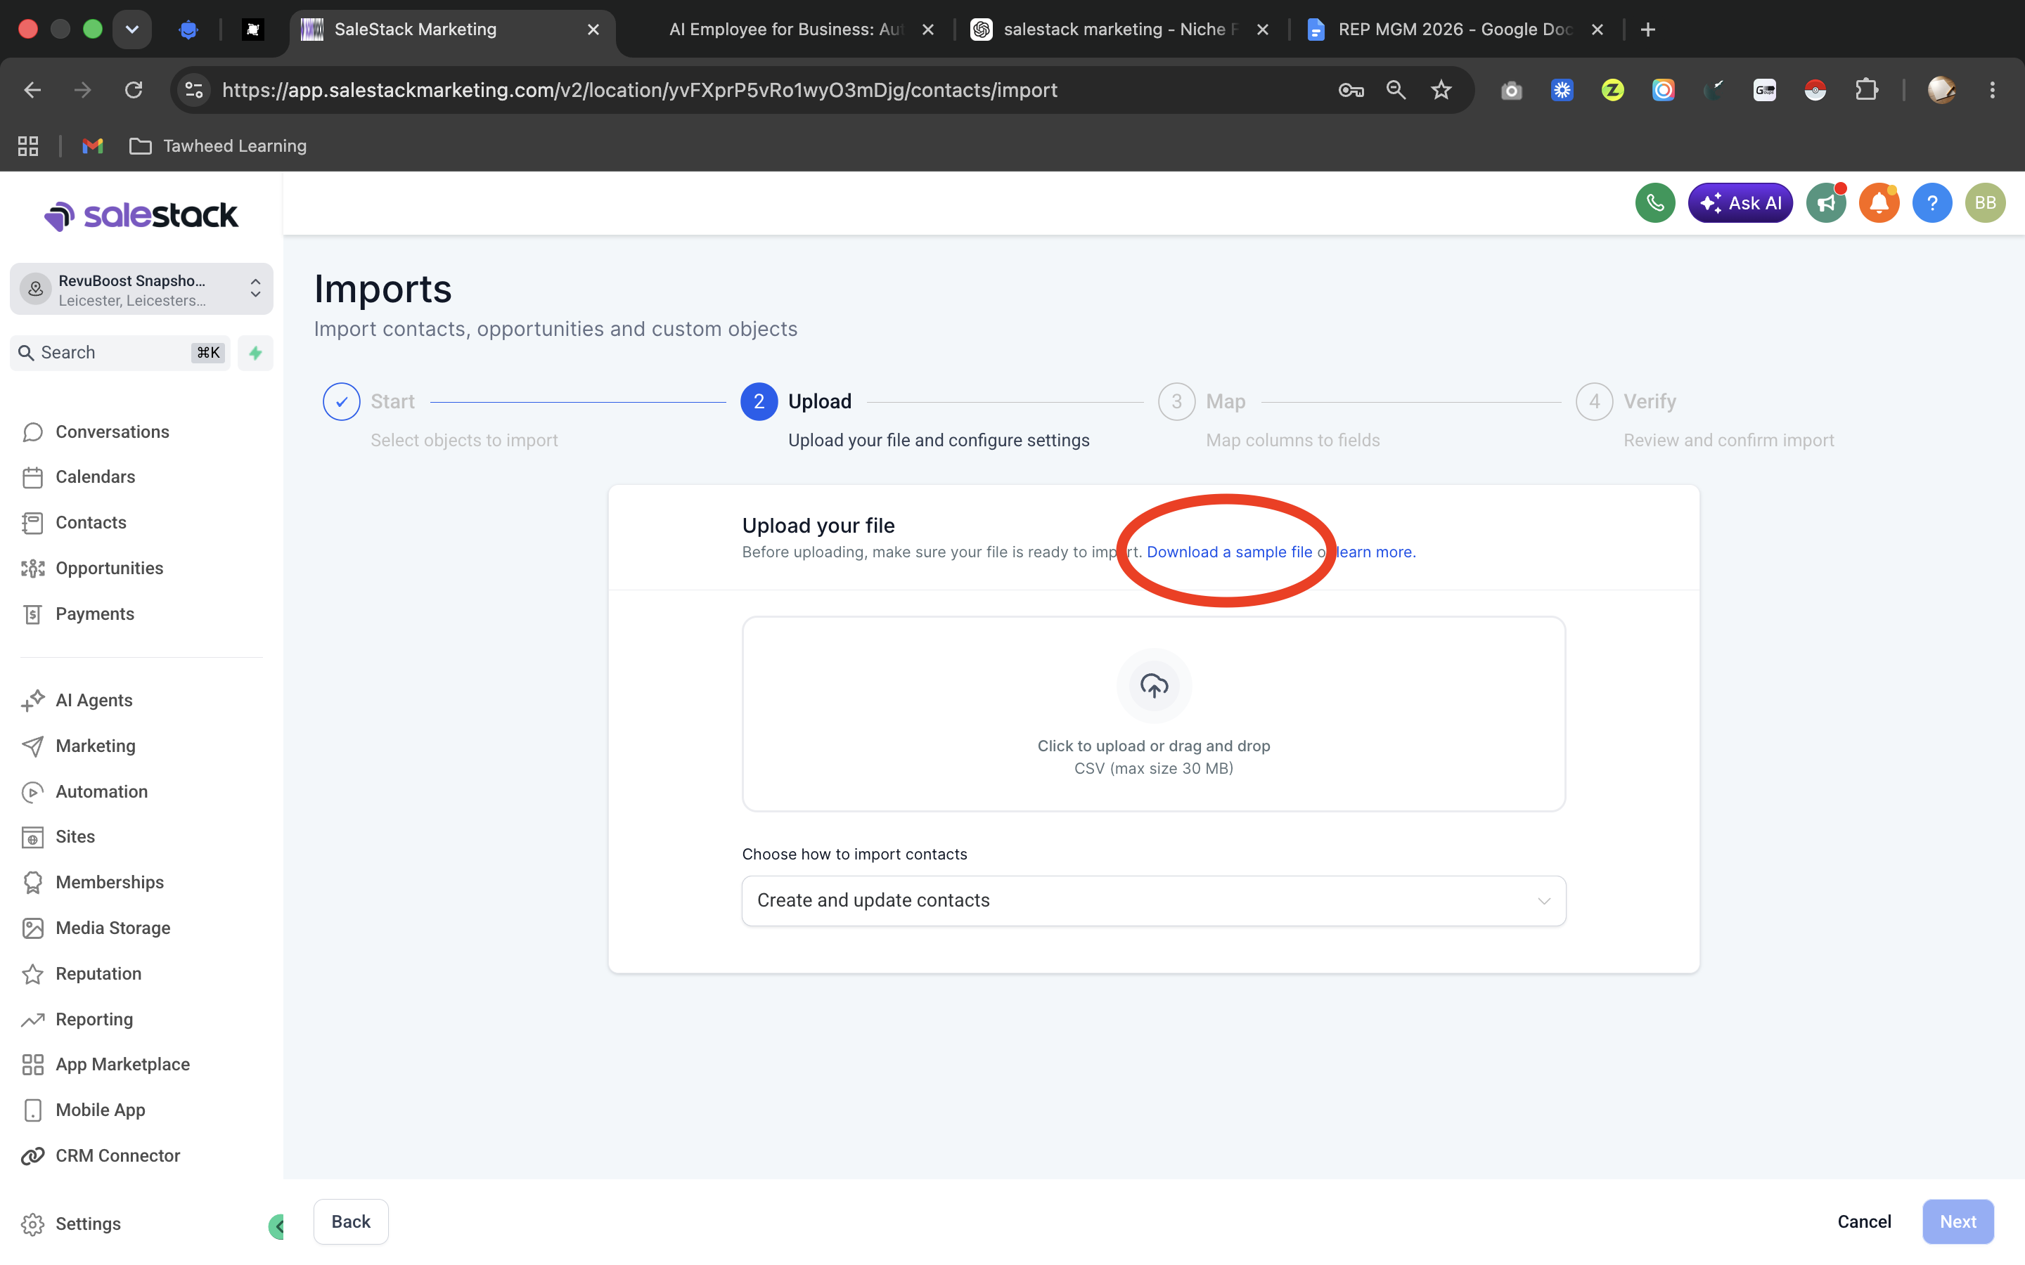Click the completed Start step checkmark
The height and width of the screenshot is (1265, 2025).
coord(342,401)
